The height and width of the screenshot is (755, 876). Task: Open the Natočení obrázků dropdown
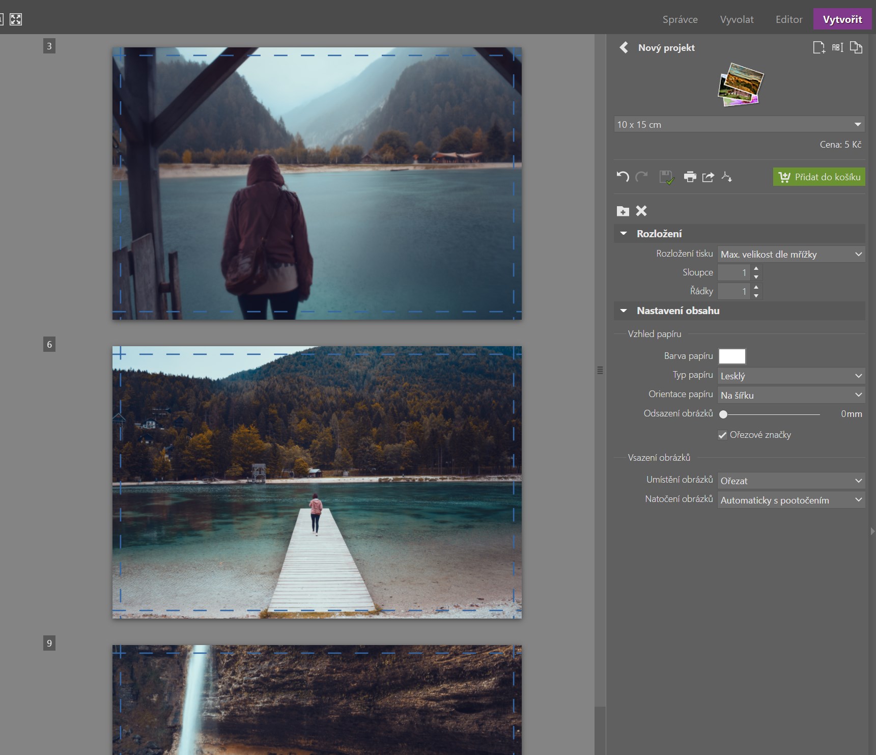[791, 500]
